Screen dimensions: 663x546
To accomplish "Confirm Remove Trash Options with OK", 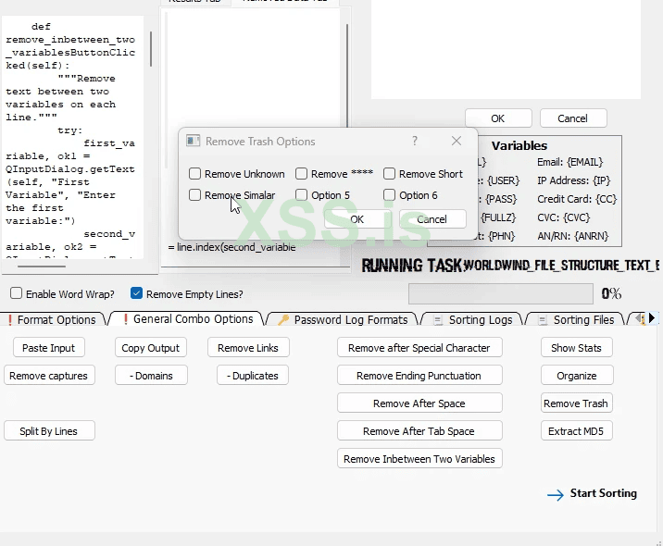I will coord(357,219).
